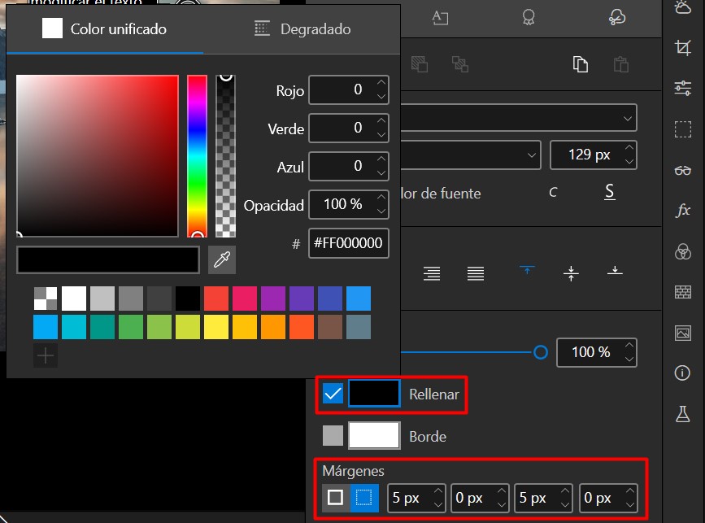
Task: Add a custom color to the palette
Action: click(x=46, y=355)
